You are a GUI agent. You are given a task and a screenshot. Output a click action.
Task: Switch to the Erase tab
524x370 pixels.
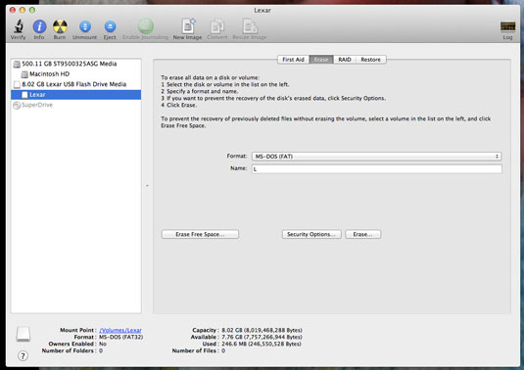(x=321, y=60)
